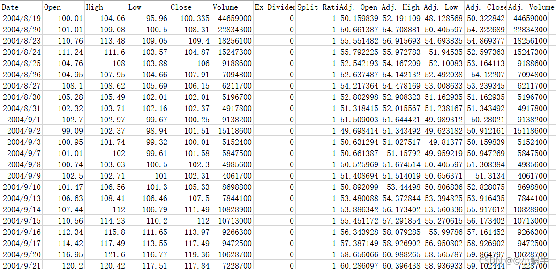
Task: Select High value 121.6
Action: tap(105, 255)
